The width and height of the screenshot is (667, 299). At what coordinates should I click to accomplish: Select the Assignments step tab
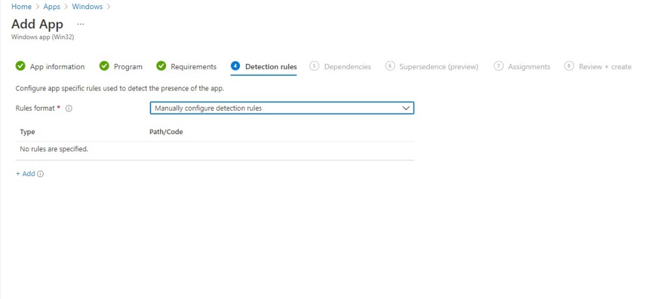(x=528, y=66)
